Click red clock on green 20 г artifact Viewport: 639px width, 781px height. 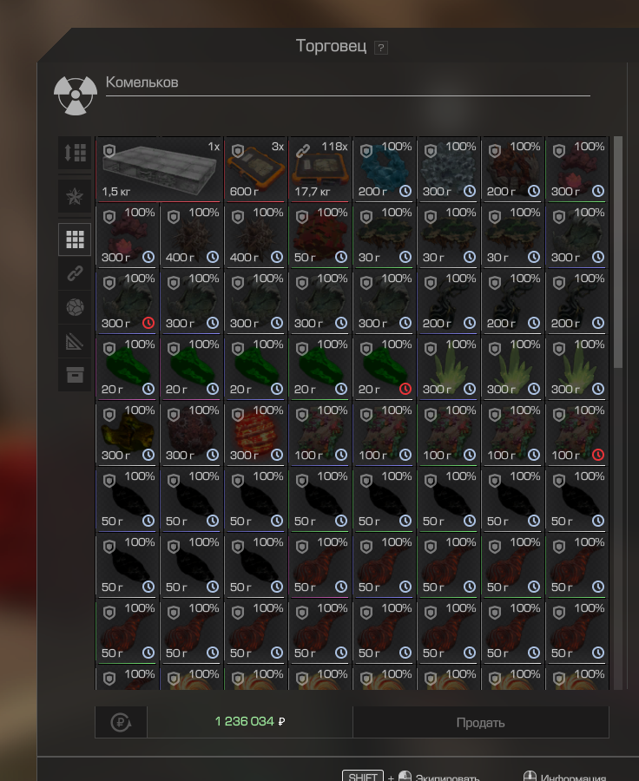(405, 389)
